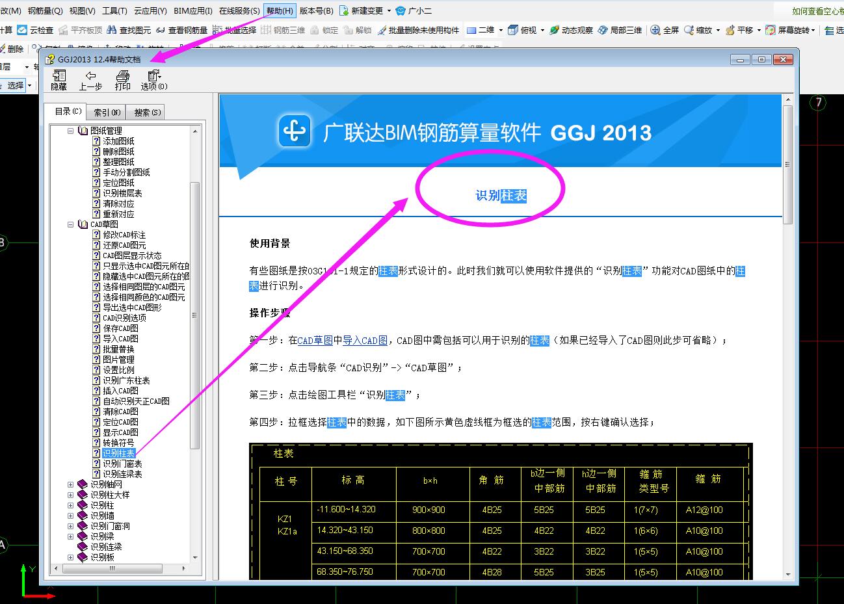Go back with 上一步 button
This screenshot has height=604, width=844.
[90, 81]
